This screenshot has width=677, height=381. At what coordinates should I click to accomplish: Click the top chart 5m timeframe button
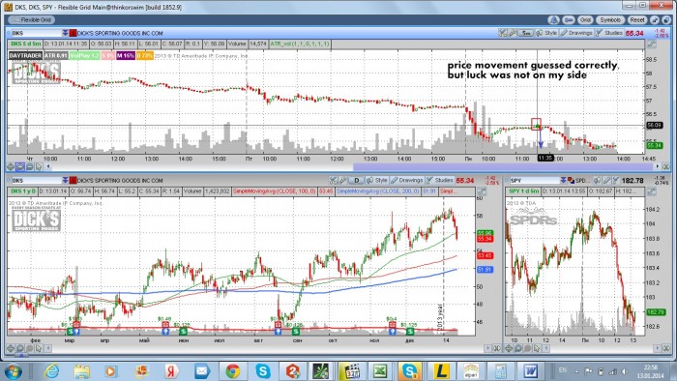pyautogui.click(x=525, y=33)
